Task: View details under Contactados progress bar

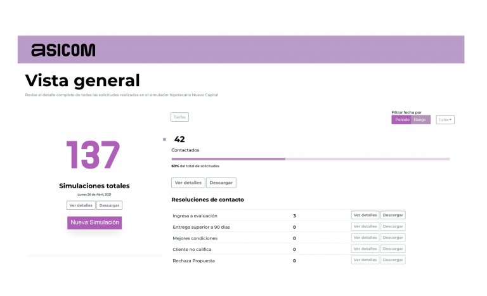Action: coord(188,183)
